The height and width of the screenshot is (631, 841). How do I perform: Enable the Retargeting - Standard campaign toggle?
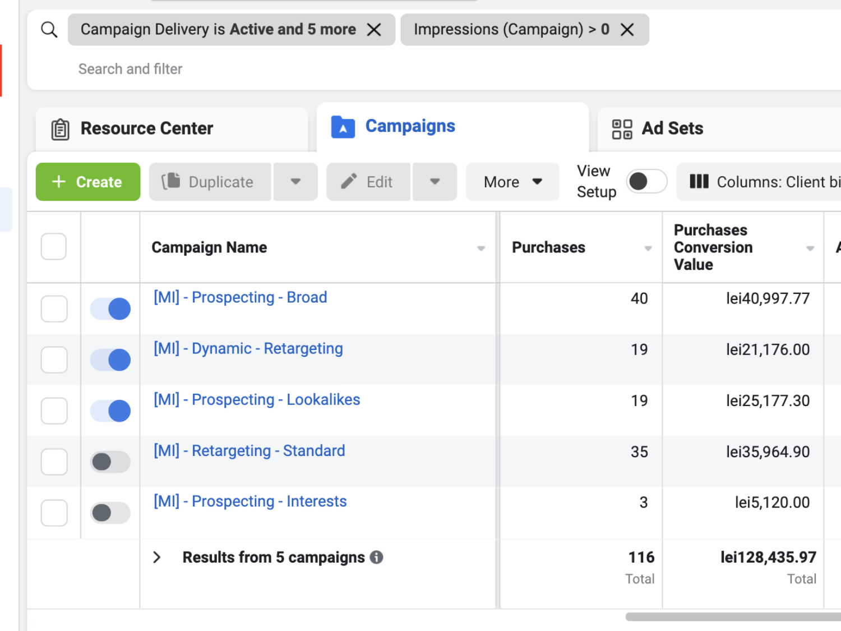(x=110, y=462)
